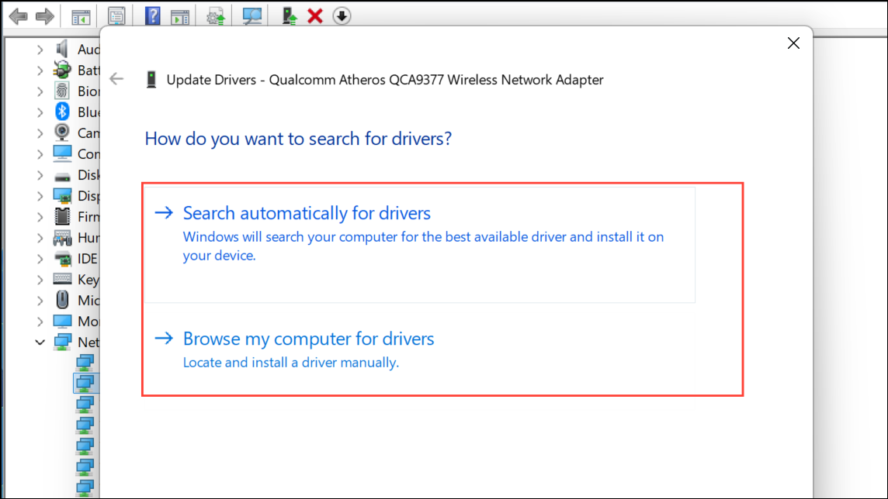The height and width of the screenshot is (499, 888).
Task: Click the Back arrow in the Device Manager toolbar
Action: (18, 15)
